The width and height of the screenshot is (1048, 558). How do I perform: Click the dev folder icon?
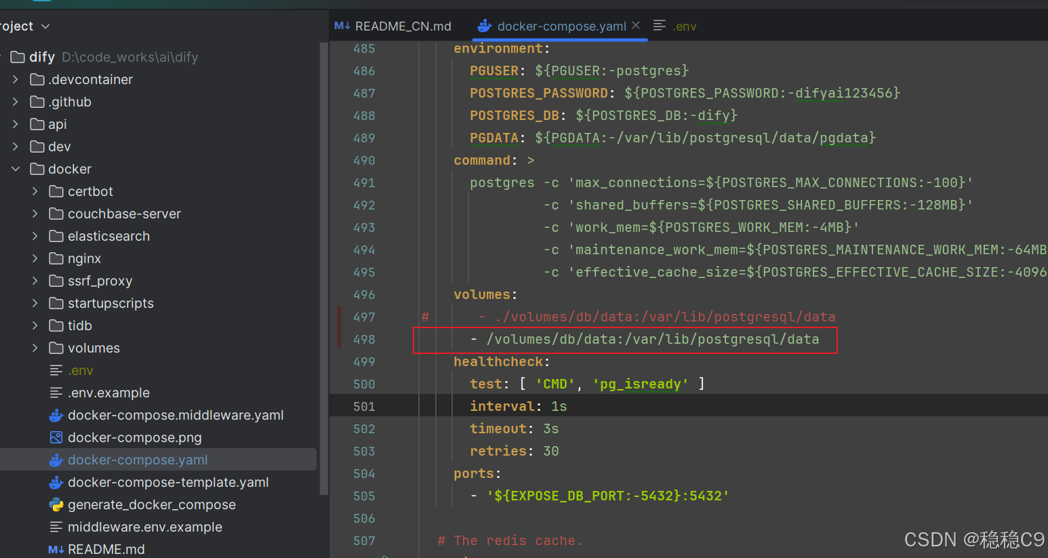point(37,146)
